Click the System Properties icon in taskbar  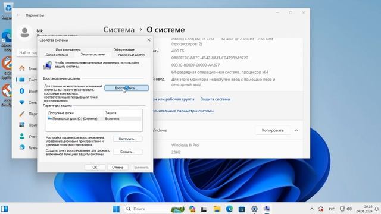267,209
